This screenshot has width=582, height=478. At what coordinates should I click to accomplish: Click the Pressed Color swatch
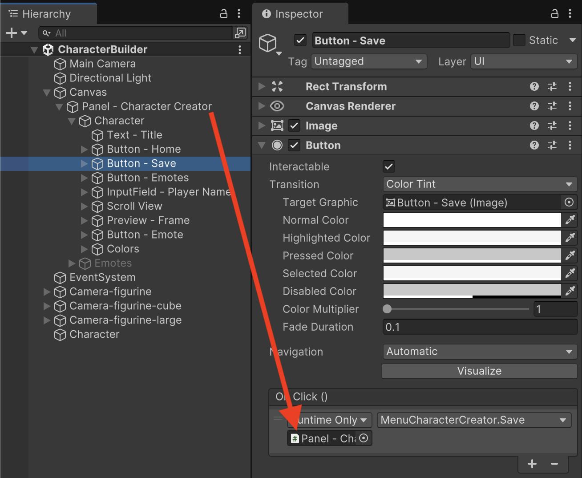click(x=472, y=255)
